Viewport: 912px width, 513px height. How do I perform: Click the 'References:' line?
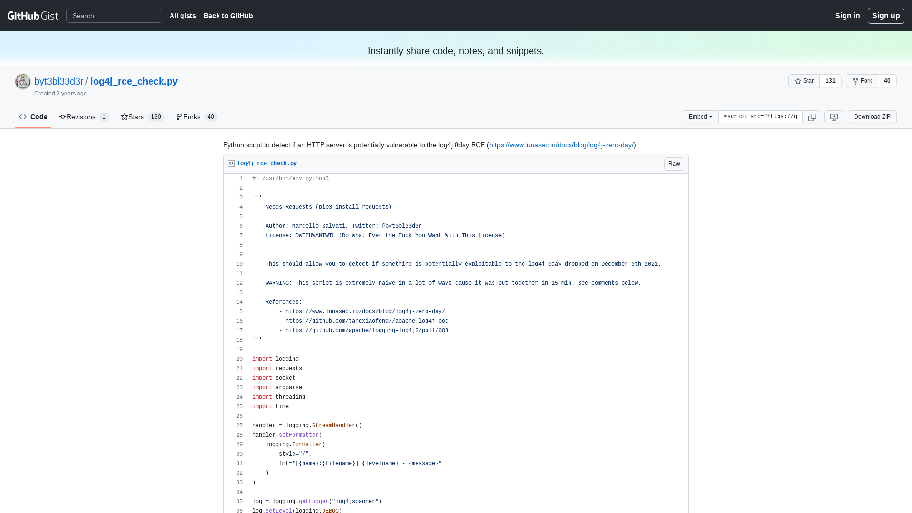click(x=284, y=302)
